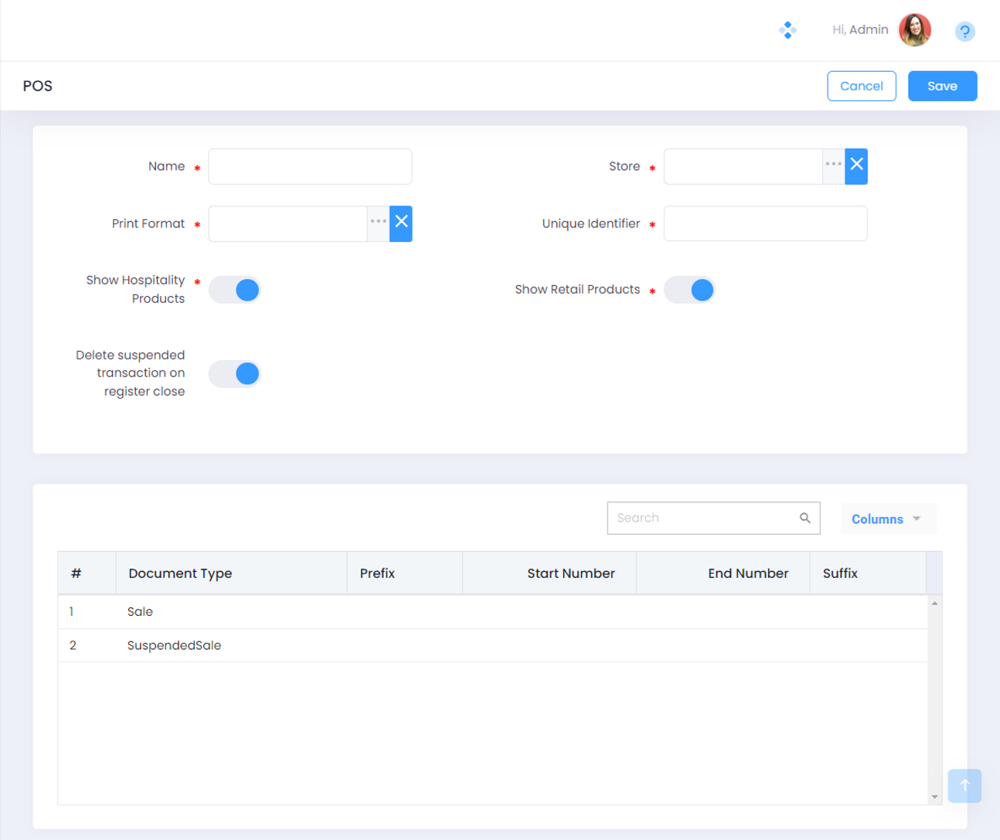Open the help question mark icon
Screen dimensions: 1000x840
[964, 32]
